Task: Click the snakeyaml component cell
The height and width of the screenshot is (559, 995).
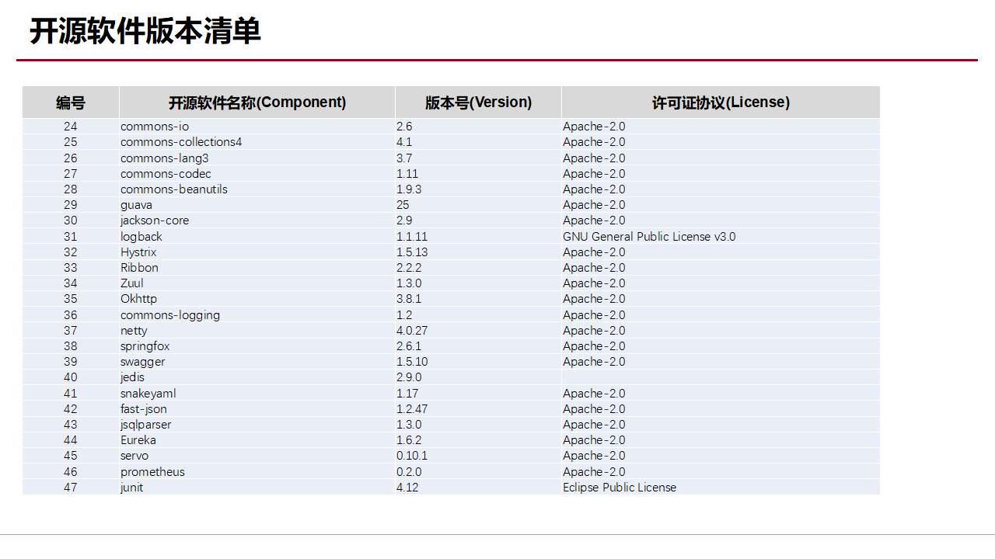Action: click(x=257, y=394)
